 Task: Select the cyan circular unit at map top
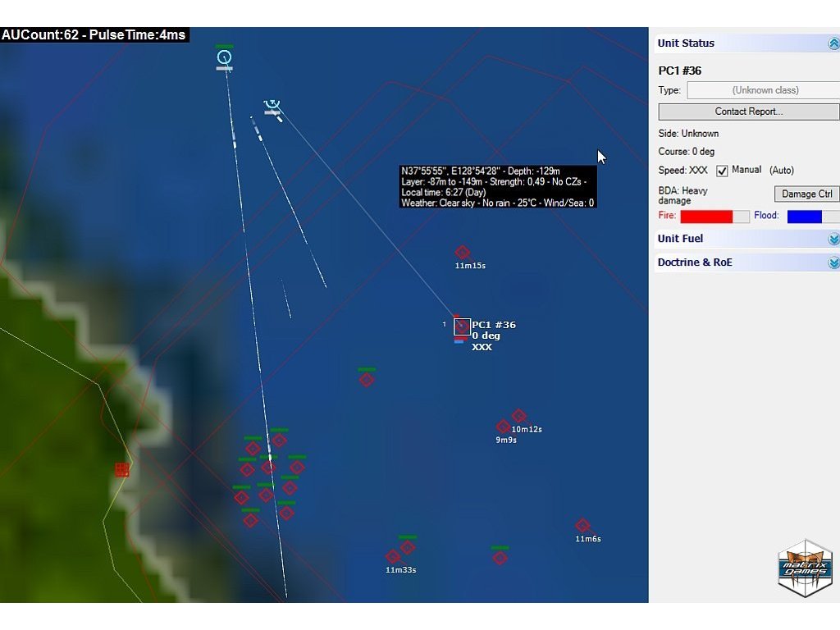coord(224,57)
